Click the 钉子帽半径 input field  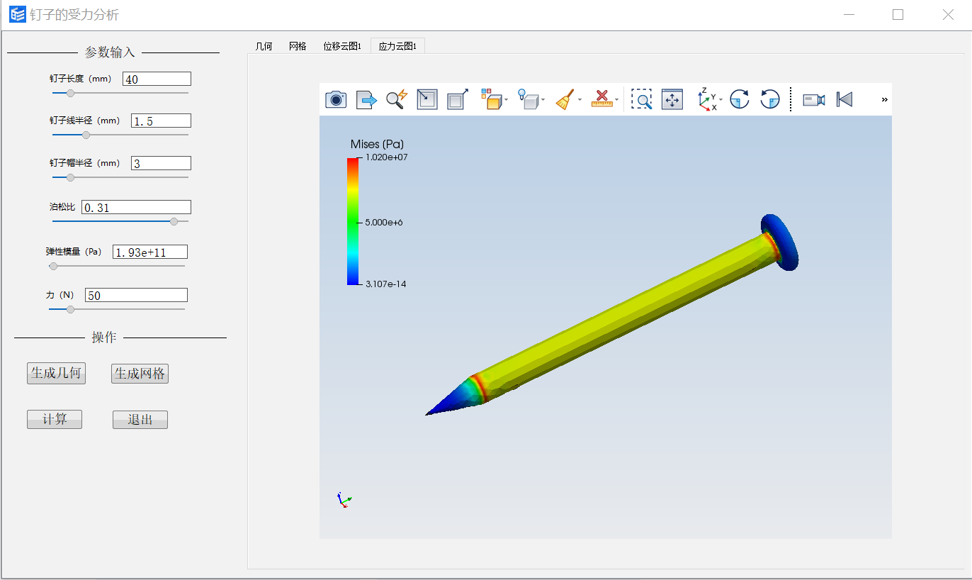coord(161,163)
